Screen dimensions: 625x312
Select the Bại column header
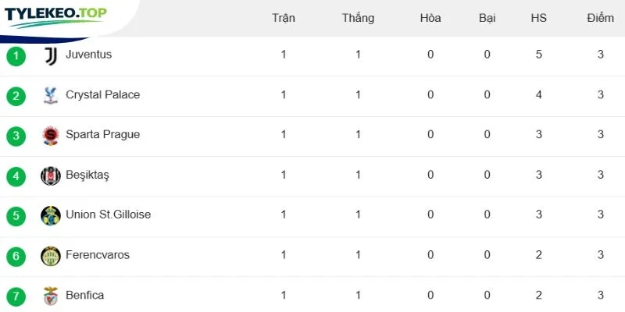(x=487, y=18)
